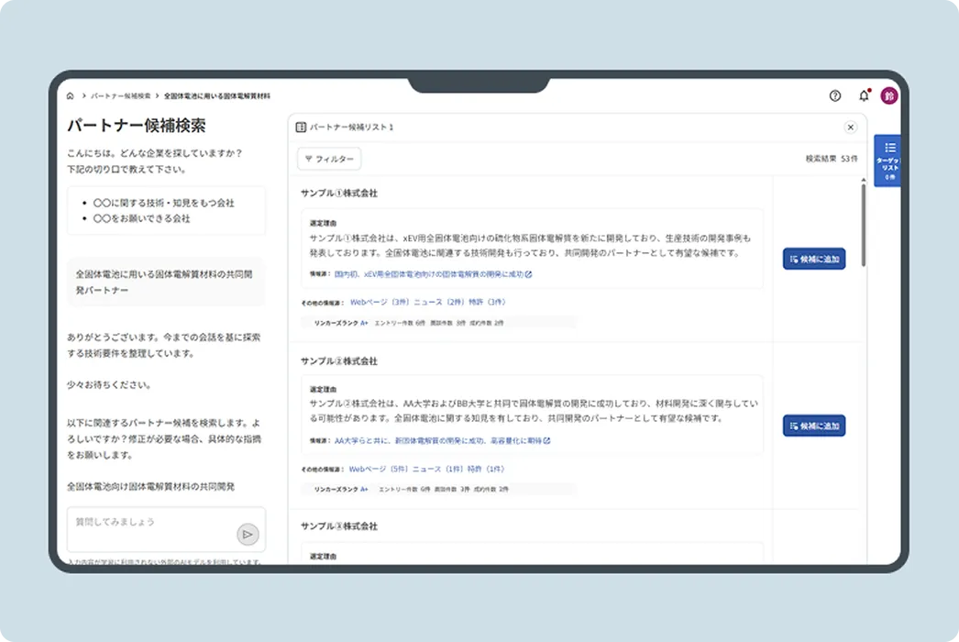
Task: Click the list icon beside パートナー候補リスト1
Action: [x=300, y=127]
